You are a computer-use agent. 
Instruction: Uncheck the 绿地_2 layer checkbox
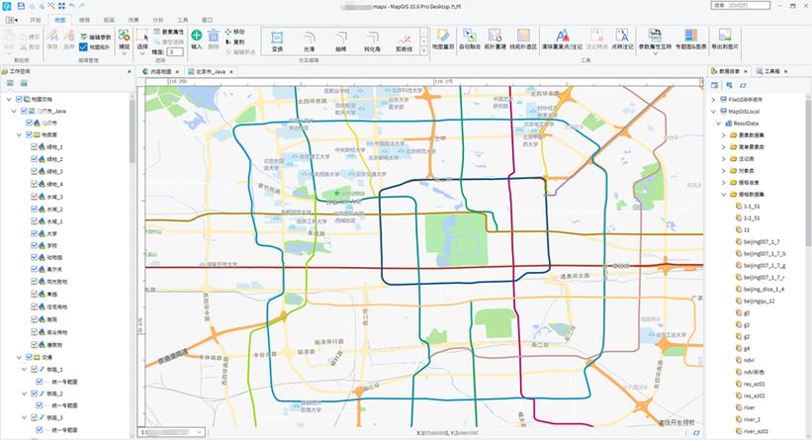[x=35, y=159]
